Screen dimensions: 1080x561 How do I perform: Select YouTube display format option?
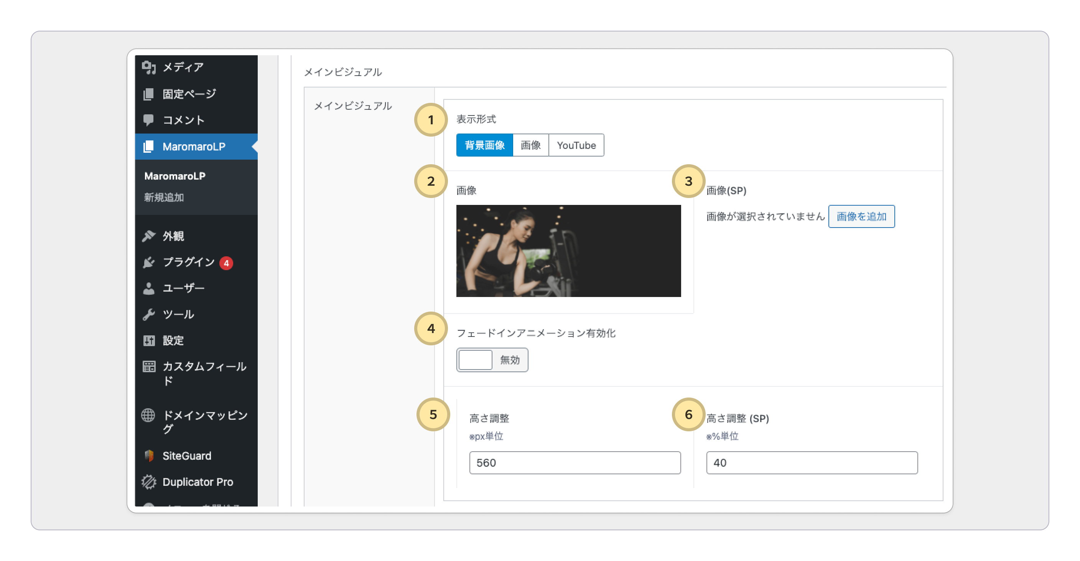point(576,145)
